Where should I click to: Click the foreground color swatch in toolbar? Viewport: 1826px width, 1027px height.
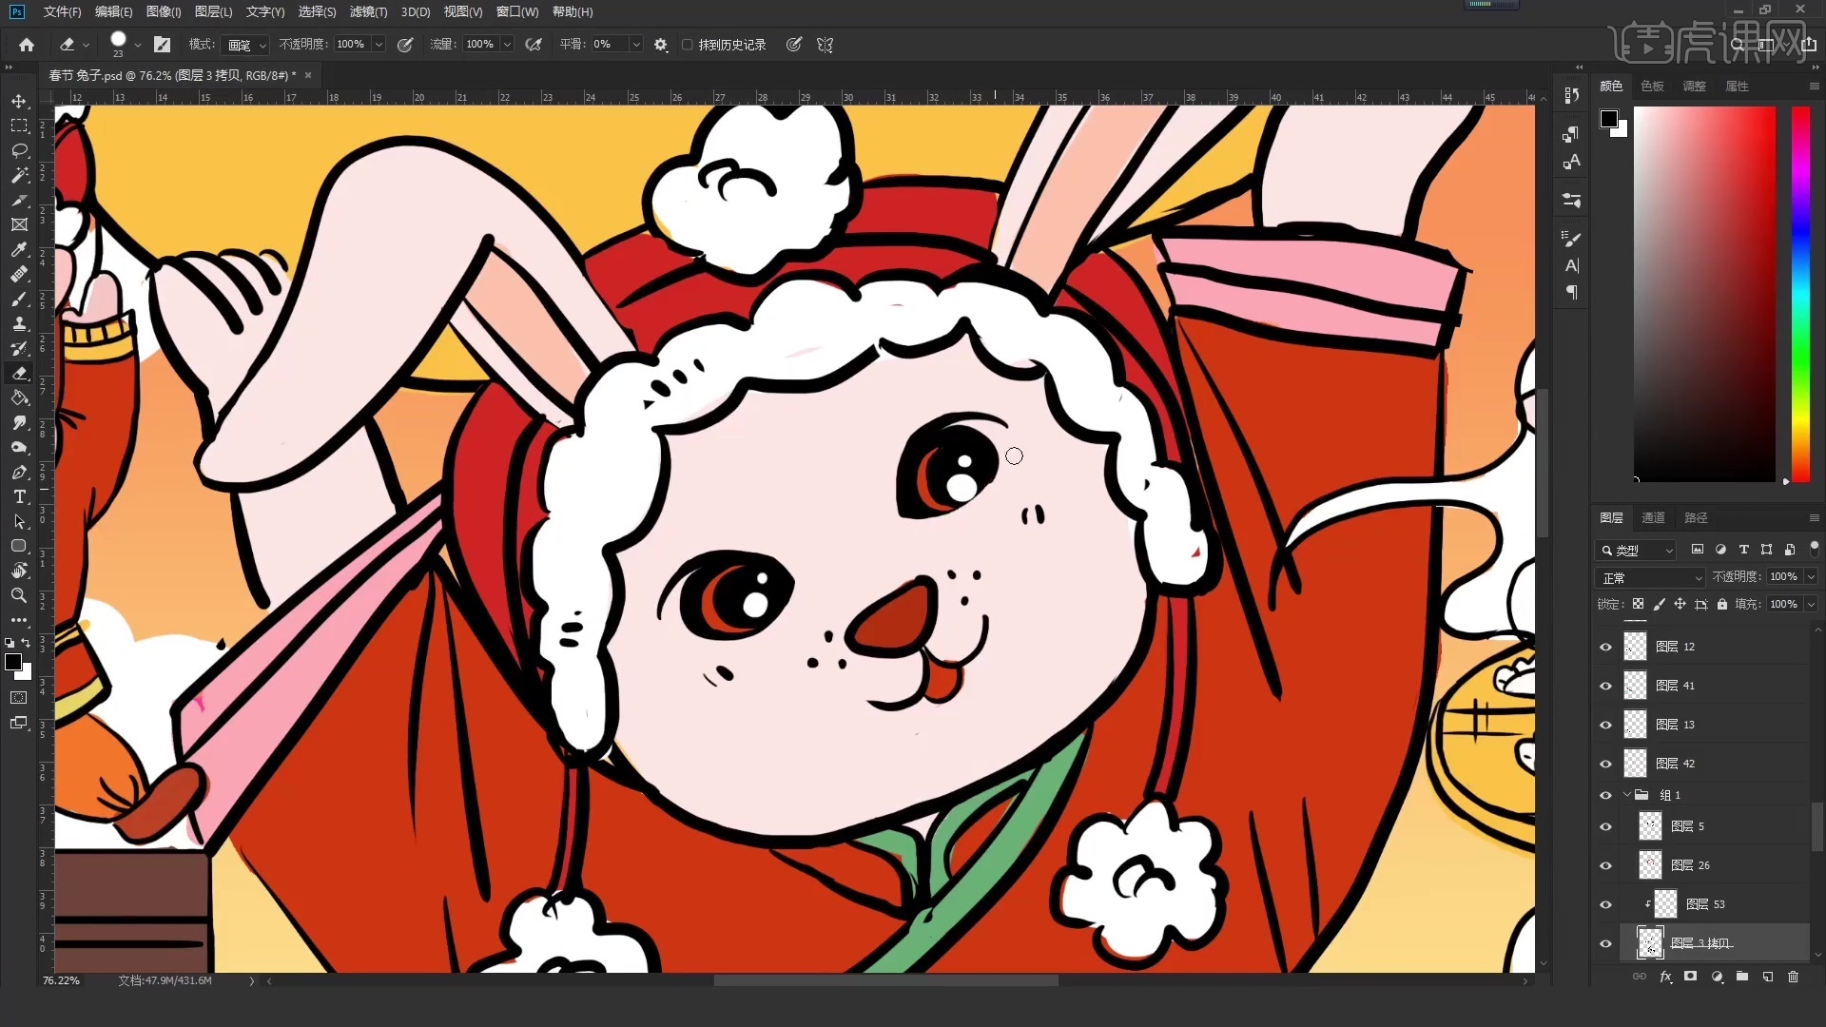[x=13, y=662]
